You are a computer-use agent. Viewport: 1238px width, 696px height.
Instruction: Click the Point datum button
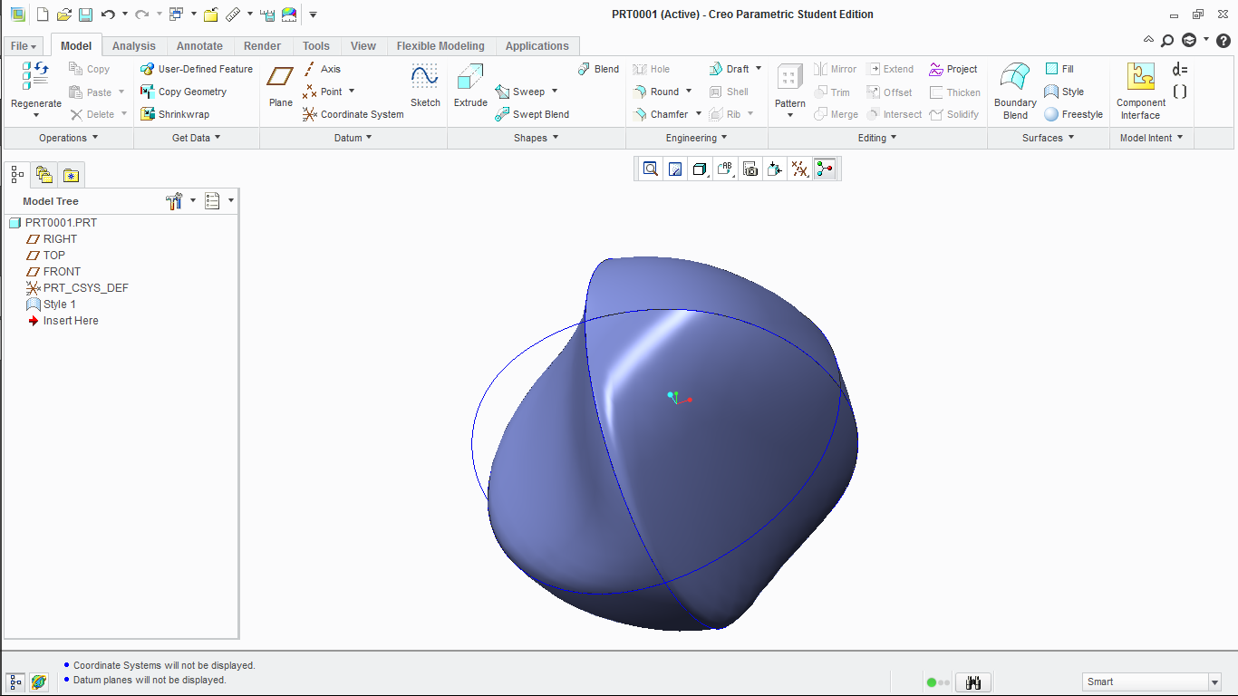[323, 92]
